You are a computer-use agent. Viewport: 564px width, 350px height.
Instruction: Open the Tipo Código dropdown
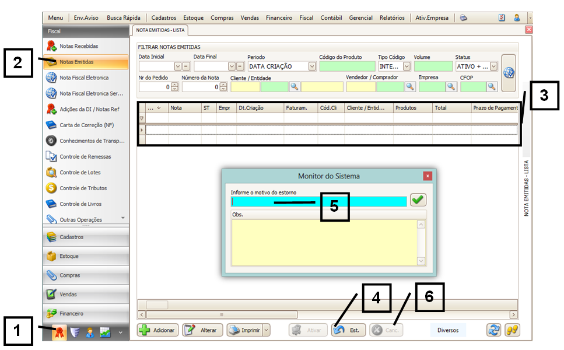click(x=407, y=66)
